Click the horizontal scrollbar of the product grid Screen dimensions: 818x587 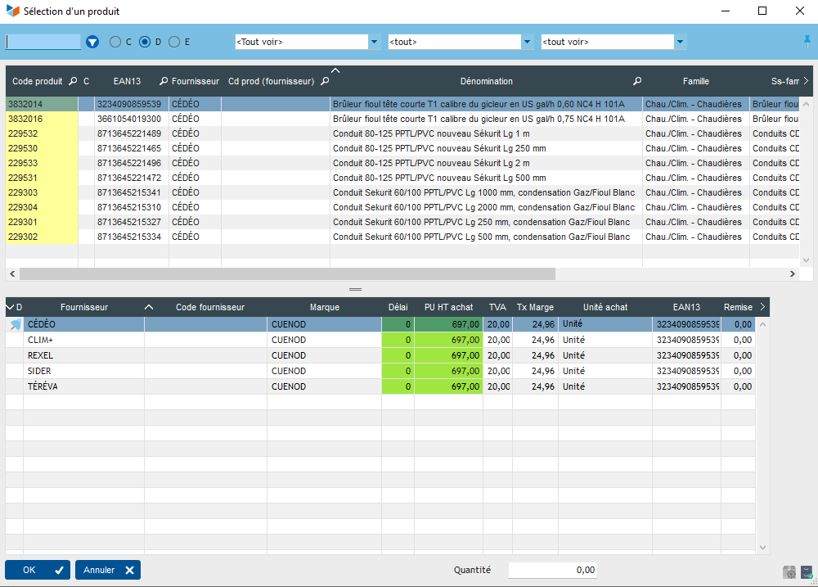[286, 274]
